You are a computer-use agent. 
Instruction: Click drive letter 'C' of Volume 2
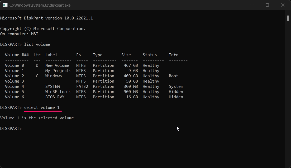click(x=37, y=76)
